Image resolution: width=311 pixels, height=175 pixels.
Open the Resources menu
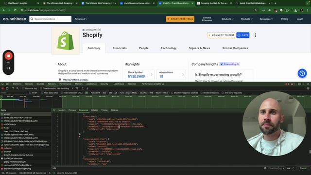(x=266, y=19)
